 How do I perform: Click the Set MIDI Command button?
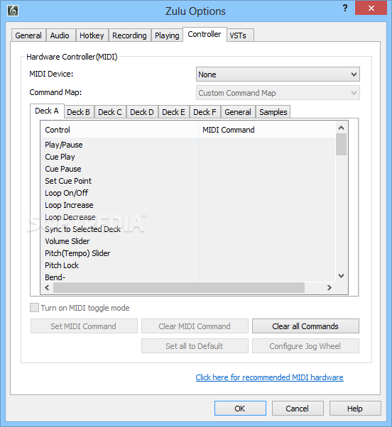pyautogui.click(x=84, y=326)
